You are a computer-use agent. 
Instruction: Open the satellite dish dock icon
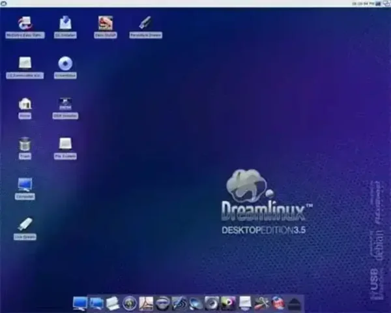(x=195, y=303)
